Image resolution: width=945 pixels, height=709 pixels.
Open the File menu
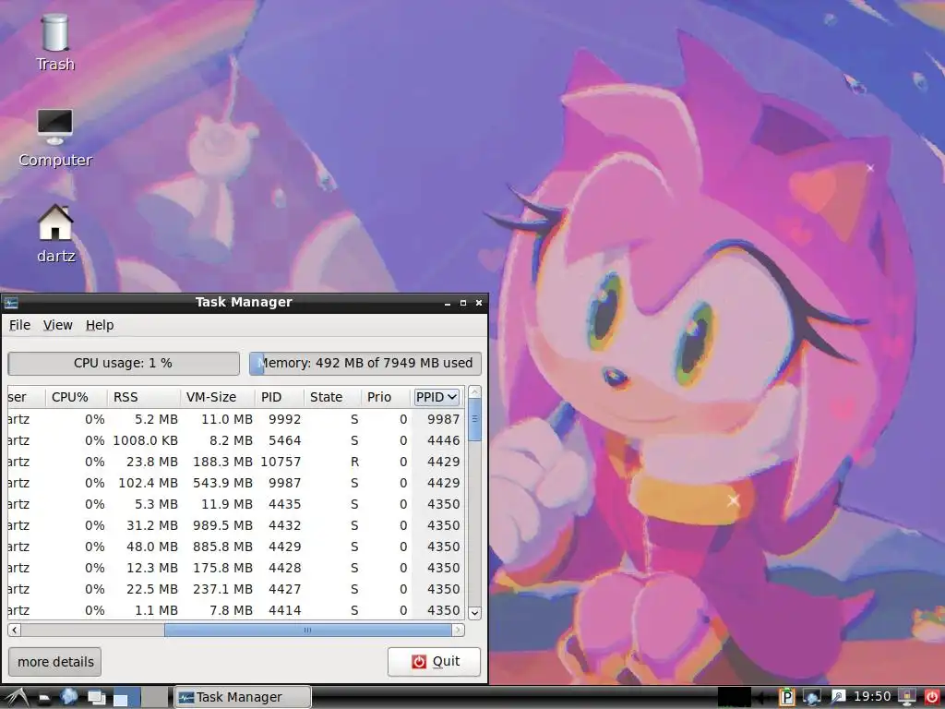tap(19, 325)
